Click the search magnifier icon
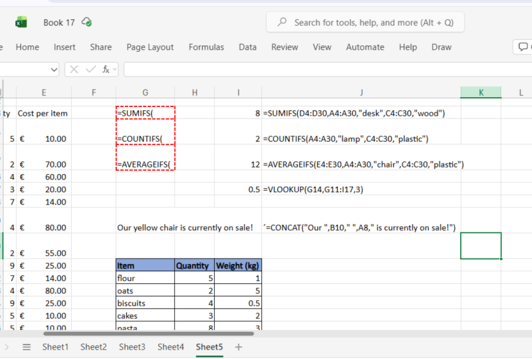 282,22
